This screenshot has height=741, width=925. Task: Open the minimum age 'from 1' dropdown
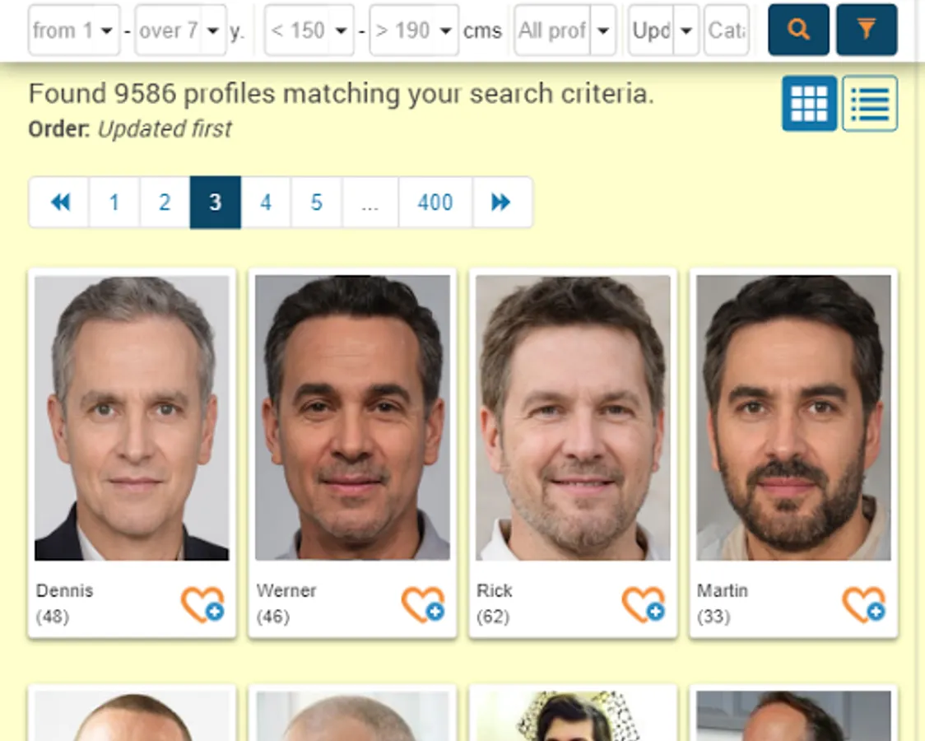74,30
